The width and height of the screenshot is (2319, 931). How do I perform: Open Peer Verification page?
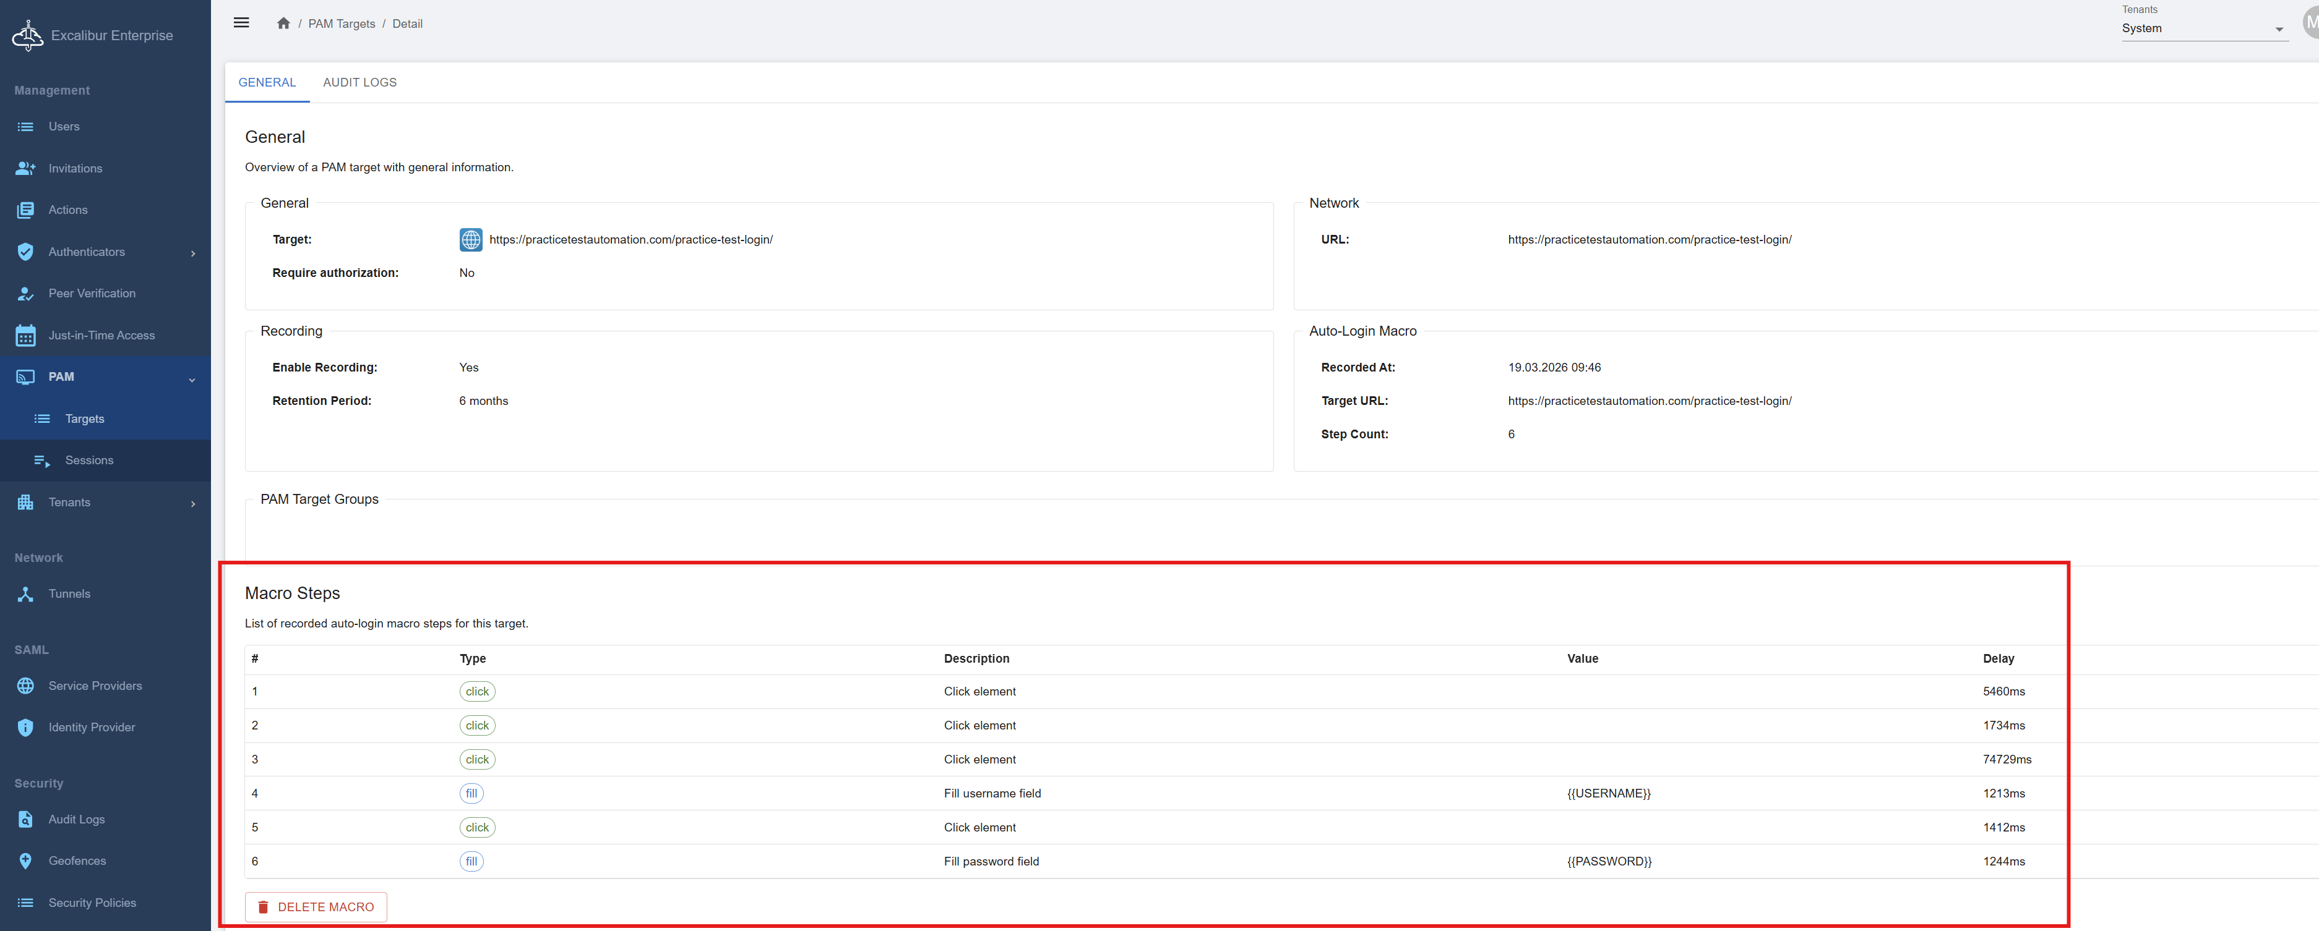pos(92,293)
